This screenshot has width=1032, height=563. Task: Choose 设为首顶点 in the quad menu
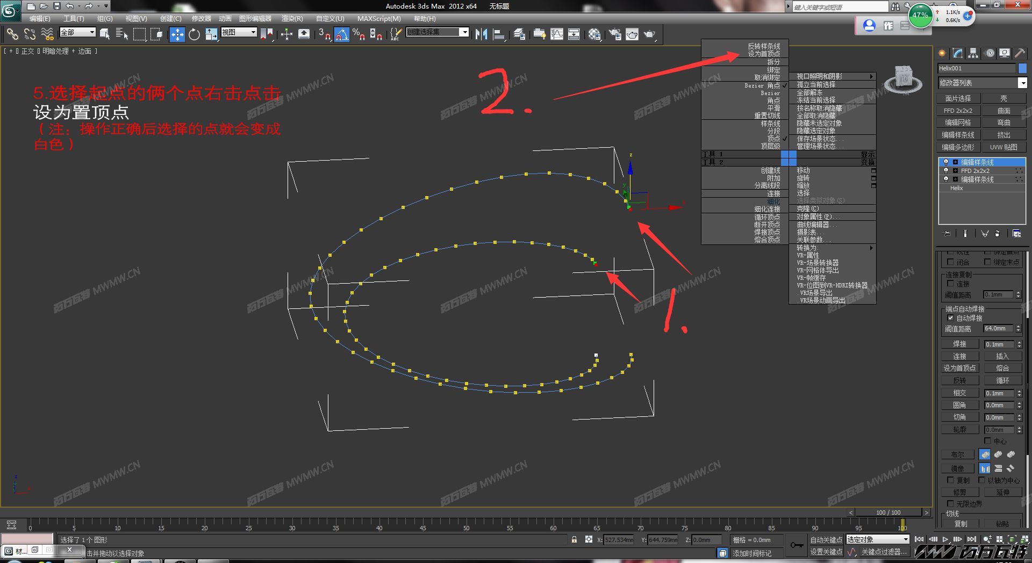point(764,54)
